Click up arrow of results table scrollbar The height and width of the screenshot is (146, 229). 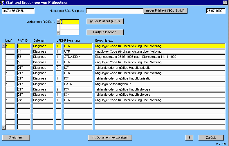pos(3,46)
